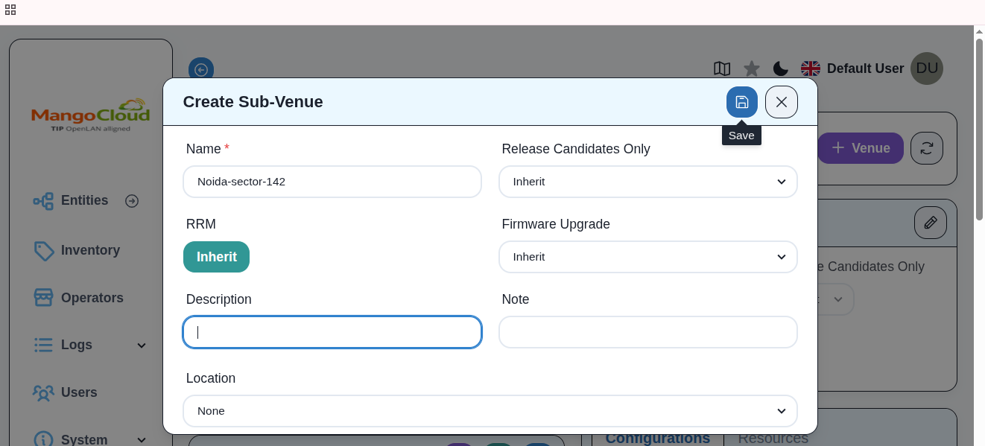This screenshot has height=446, width=985.
Task: Select the Configurations tab
Action: (x=658, y=438)
